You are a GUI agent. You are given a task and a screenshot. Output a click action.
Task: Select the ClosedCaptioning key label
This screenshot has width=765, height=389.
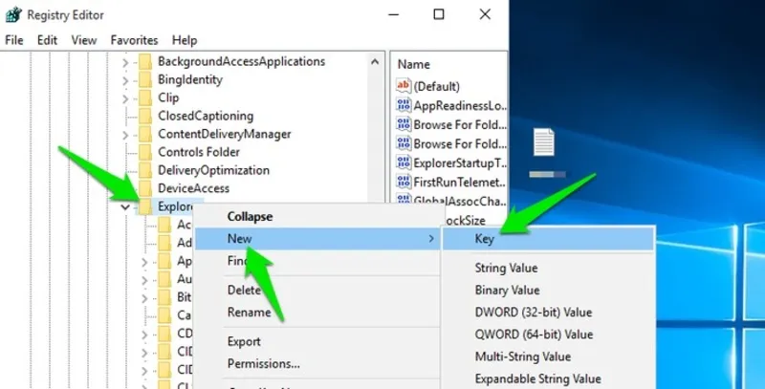[x=206, y=116]
